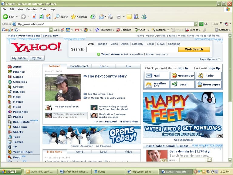Image resolution: width=233 pixels, height=175 pixels.
Task: Click the Mail envelope toolbar icon
Action: 101,17
